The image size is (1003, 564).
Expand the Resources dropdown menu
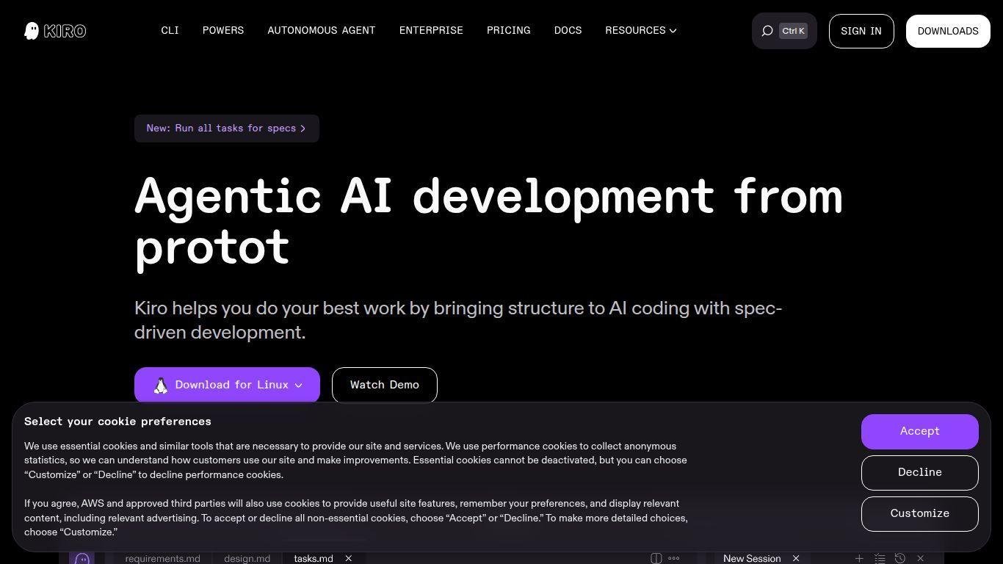coord(640,31)
